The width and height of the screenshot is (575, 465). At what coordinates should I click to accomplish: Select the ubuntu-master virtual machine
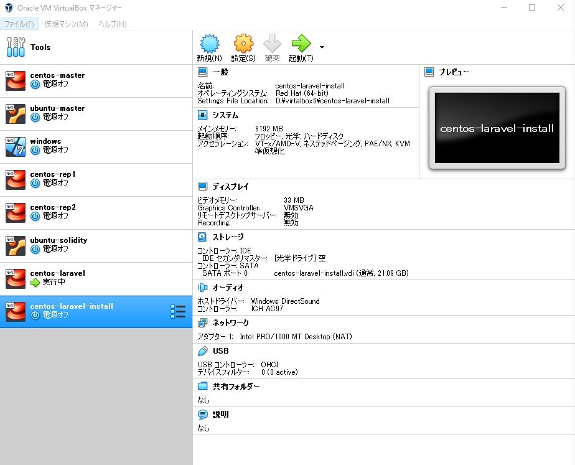[x=96, y=114]
